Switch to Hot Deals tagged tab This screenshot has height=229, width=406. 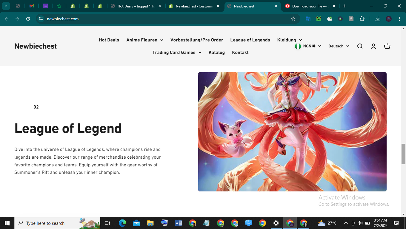(136, 6)
